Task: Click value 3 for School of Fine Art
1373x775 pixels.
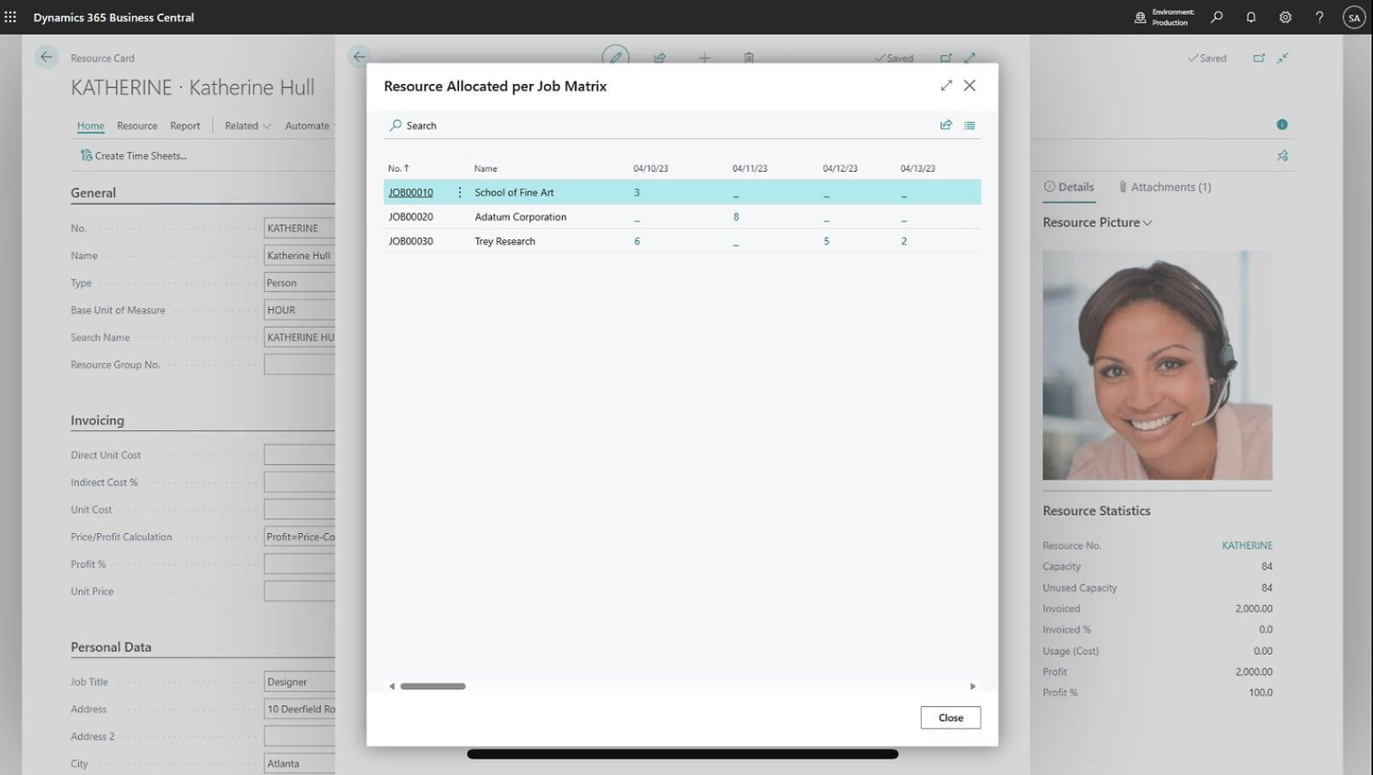Action: click(x=637, y=192)
